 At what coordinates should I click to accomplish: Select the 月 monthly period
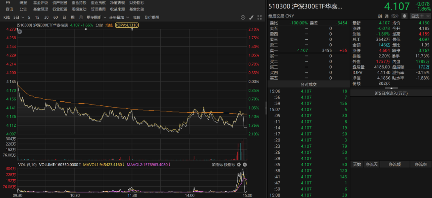click(81, 17)
